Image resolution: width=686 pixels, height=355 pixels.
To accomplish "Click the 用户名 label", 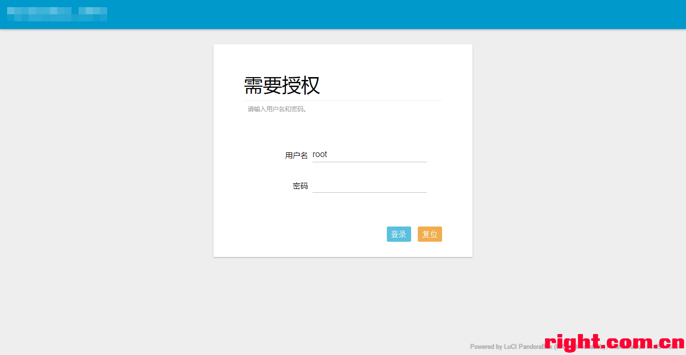I will [296, 155].
